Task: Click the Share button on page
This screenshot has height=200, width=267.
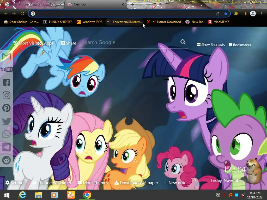Action: 69,43
